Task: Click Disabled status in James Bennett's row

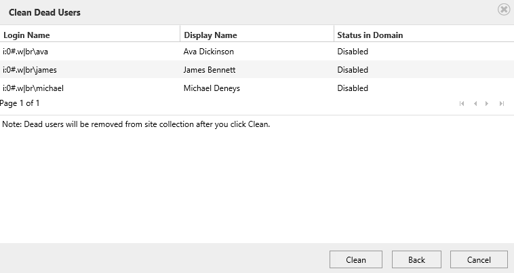Action: coord(353,70)
